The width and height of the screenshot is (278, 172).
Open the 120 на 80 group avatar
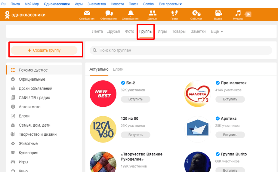tap(103, 129)
